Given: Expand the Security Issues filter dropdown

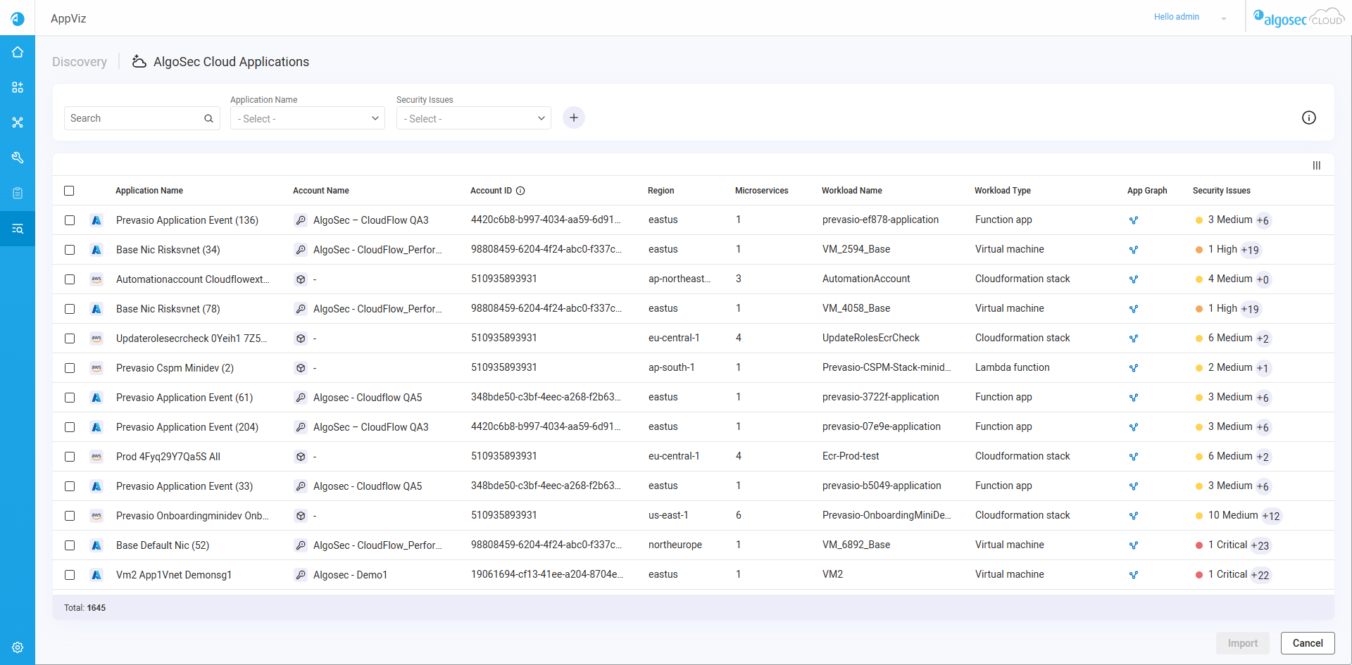Looking at the screenshot, I should point(473,118).
